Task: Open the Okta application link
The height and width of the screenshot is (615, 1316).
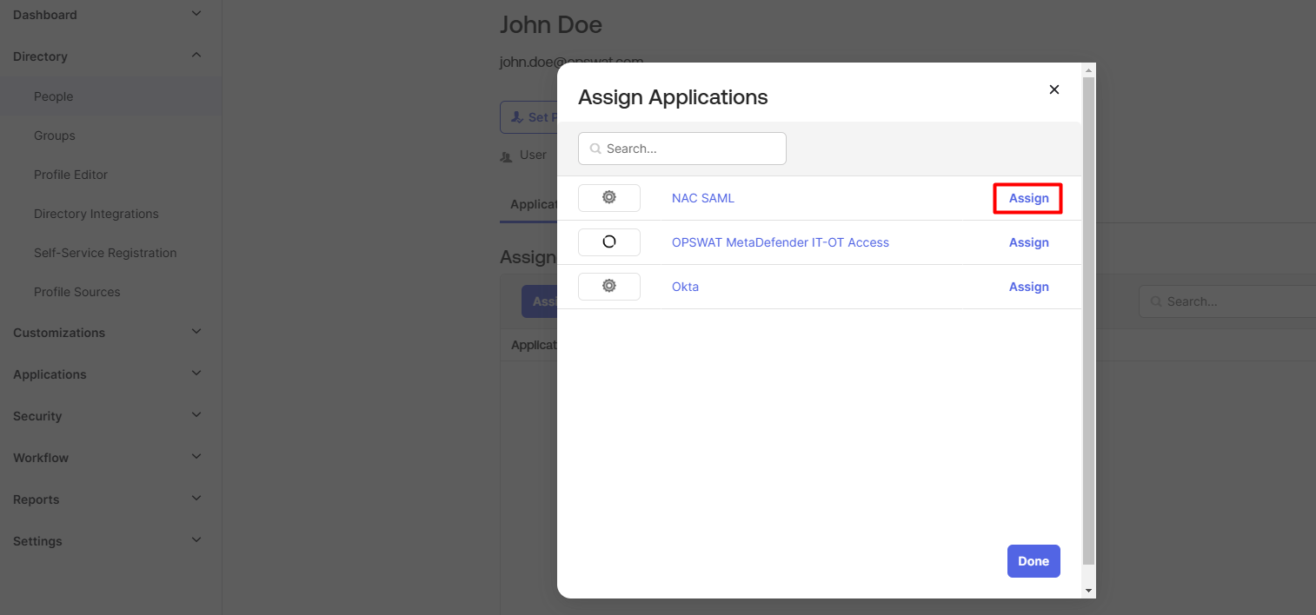Action: [x=685, y=287]
